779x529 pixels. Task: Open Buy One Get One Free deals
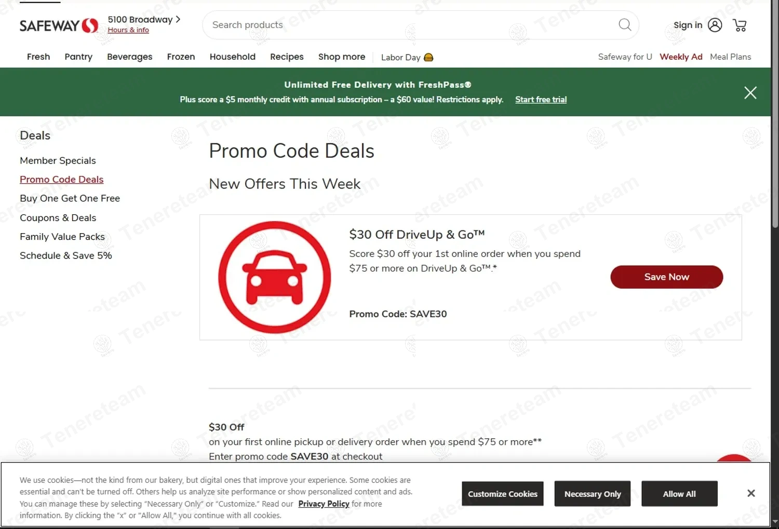click(70, 198)
